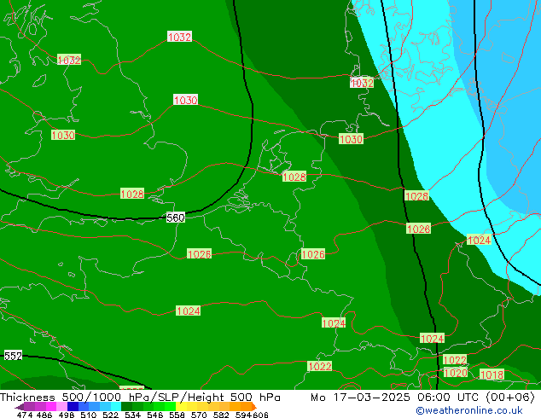Click the (00+06) forecast offset text
Screen dimensions: 541x418
(x=510, y=398)
